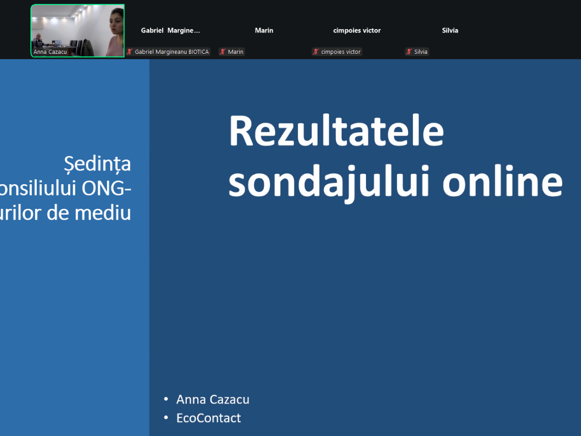Click cimpoies victor's muted microphone icon
Screen dimensions: 581x436
(x=316, y=52)
